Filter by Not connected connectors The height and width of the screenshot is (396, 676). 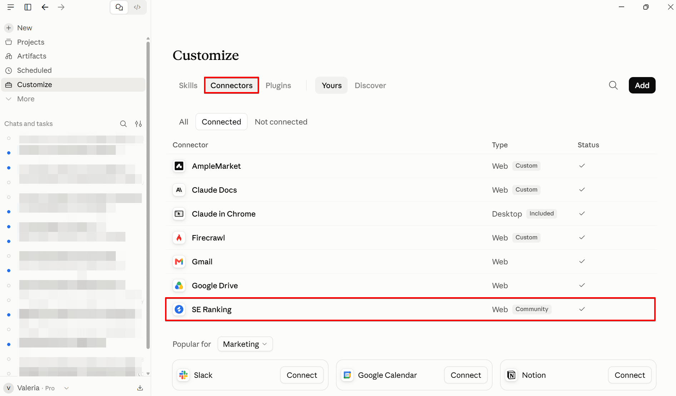[281, 122]
